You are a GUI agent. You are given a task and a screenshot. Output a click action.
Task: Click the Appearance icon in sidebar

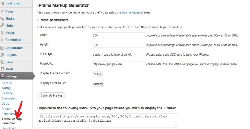2,48
